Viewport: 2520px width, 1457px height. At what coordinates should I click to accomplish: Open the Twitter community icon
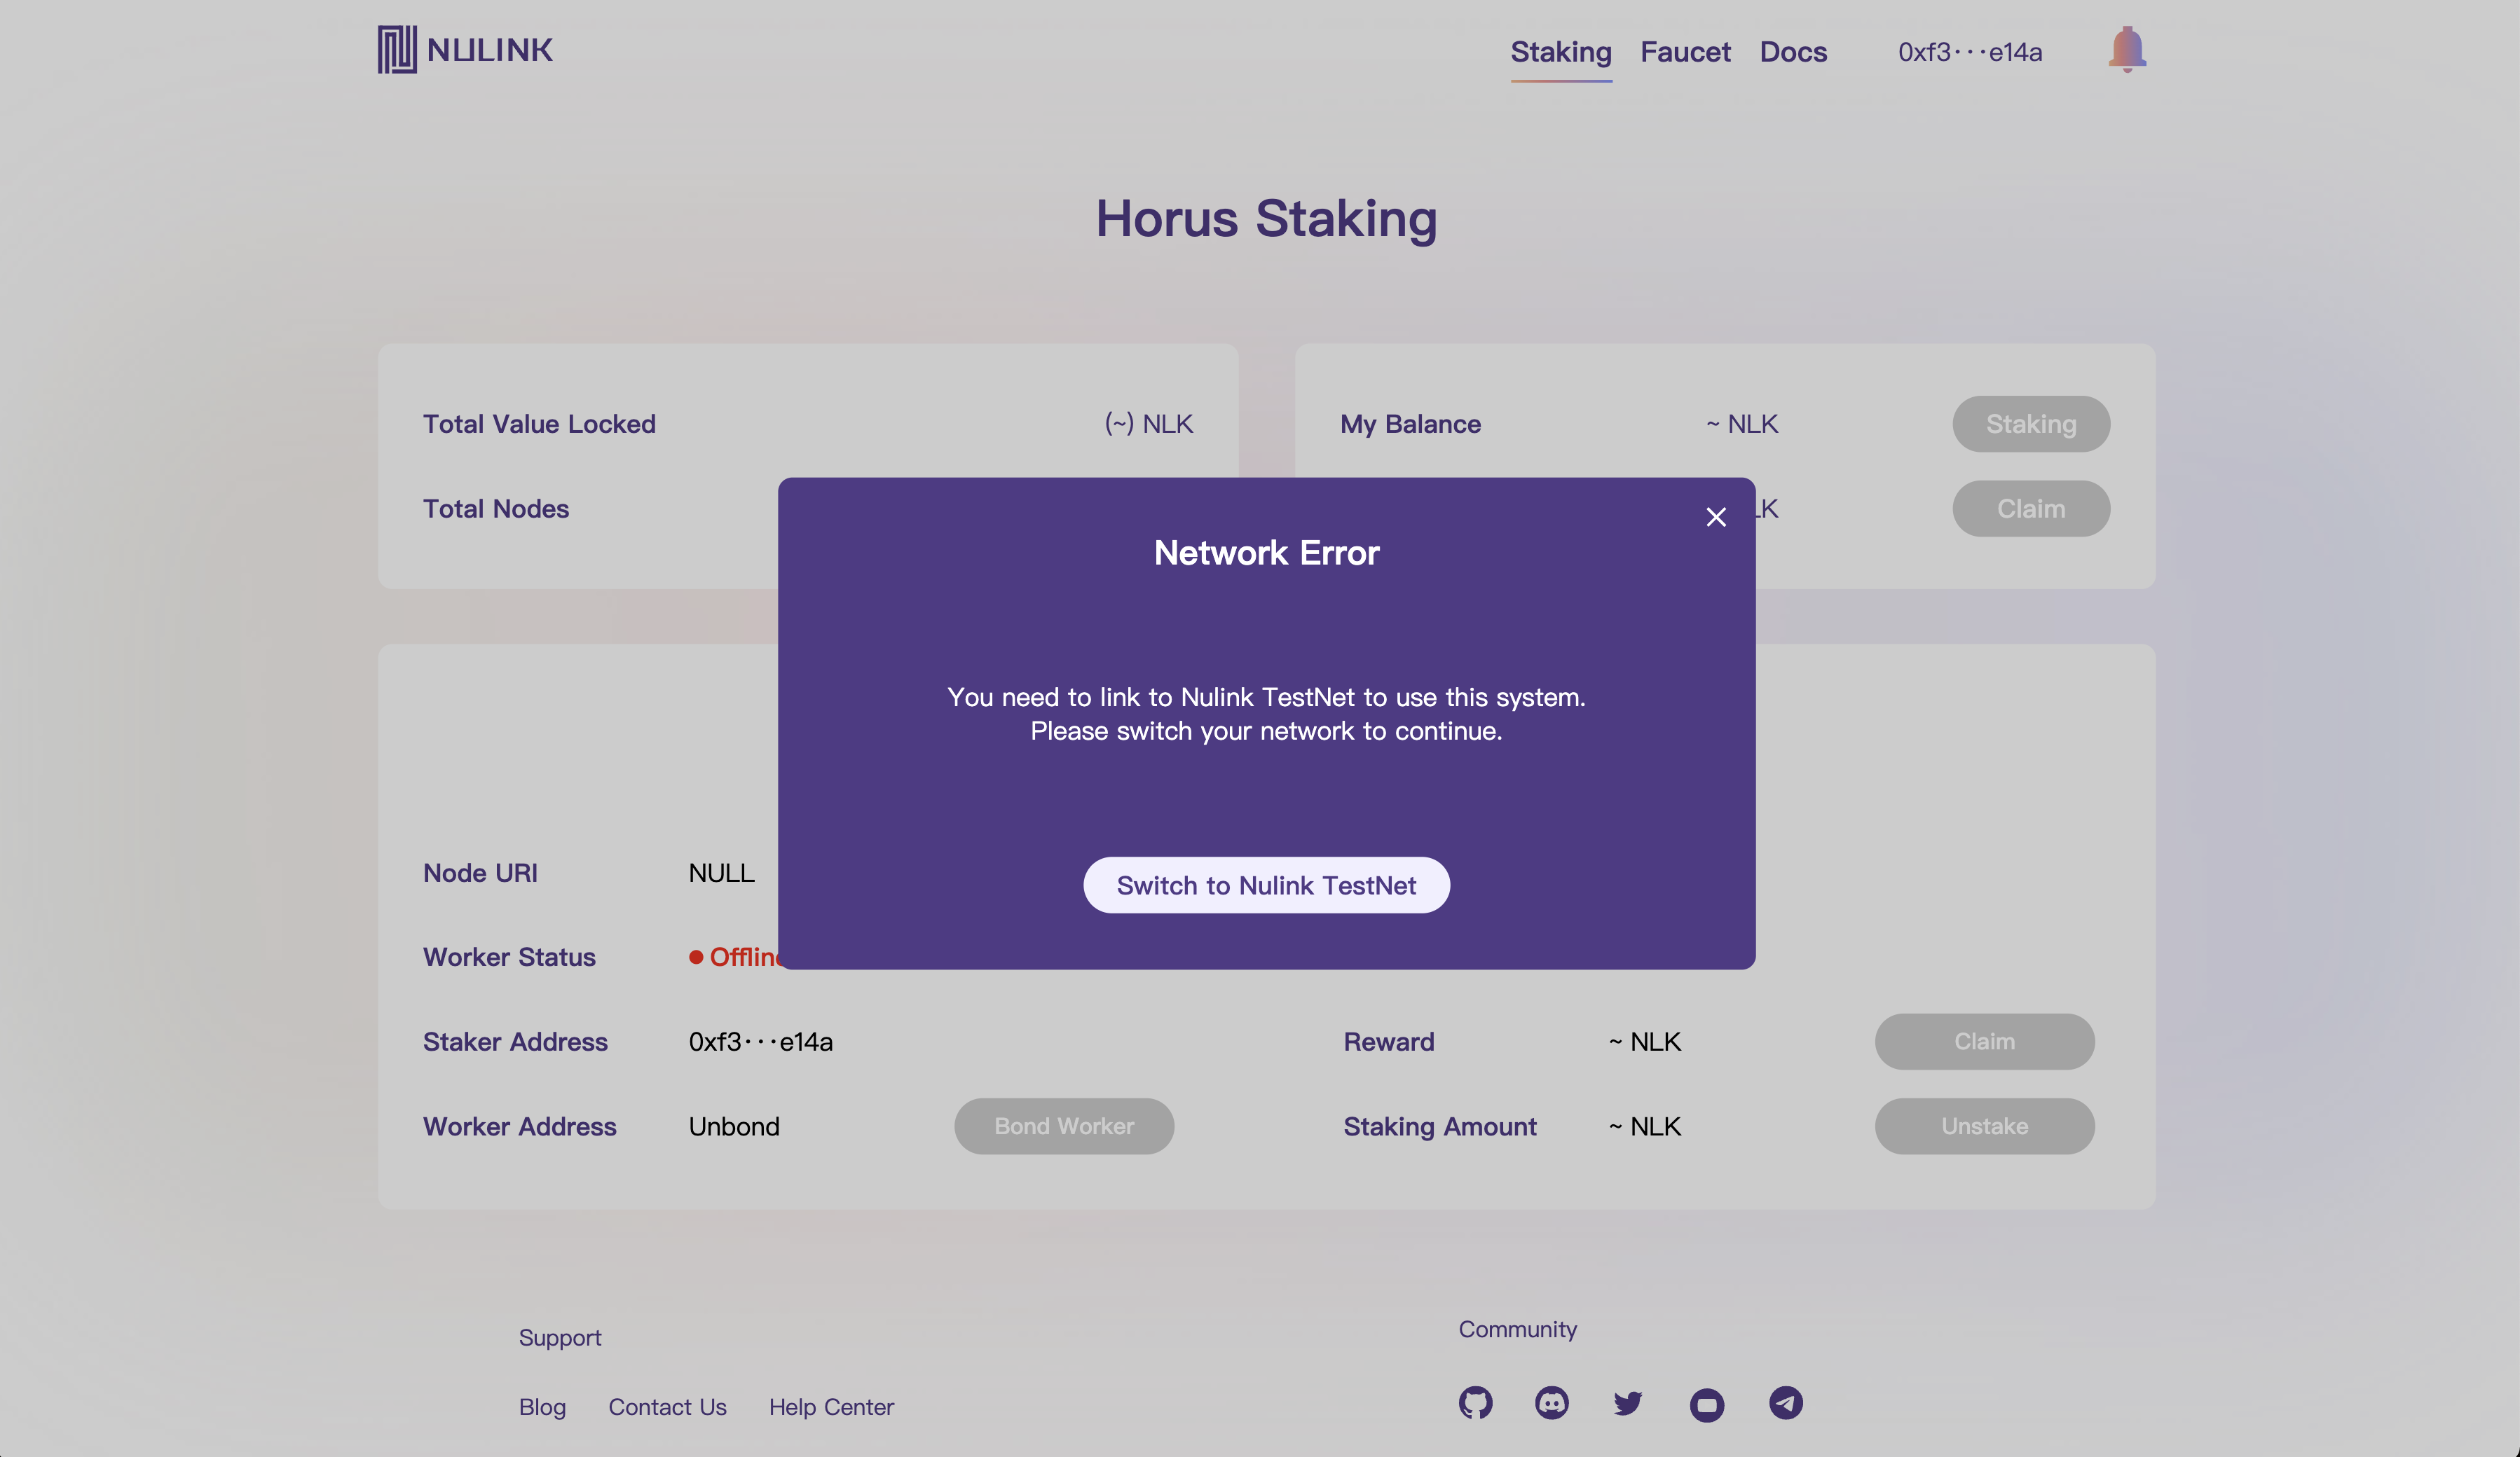coord(1628,1403)
